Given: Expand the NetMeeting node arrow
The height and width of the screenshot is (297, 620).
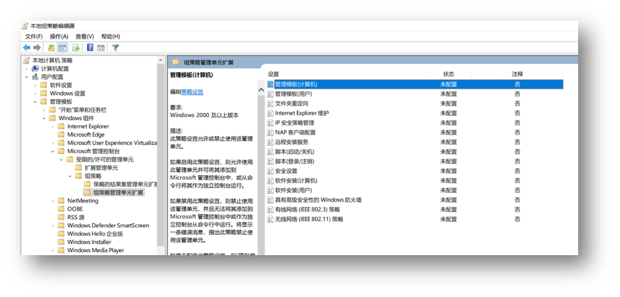Looking at the screenshot, I should coord(53,201).
